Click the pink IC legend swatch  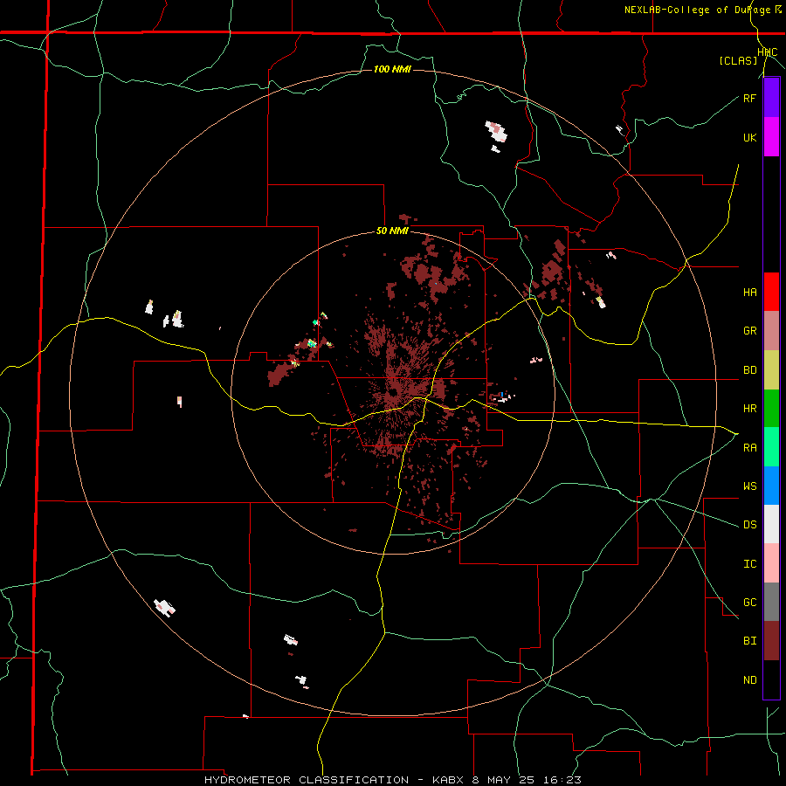[x=771, y=563]
